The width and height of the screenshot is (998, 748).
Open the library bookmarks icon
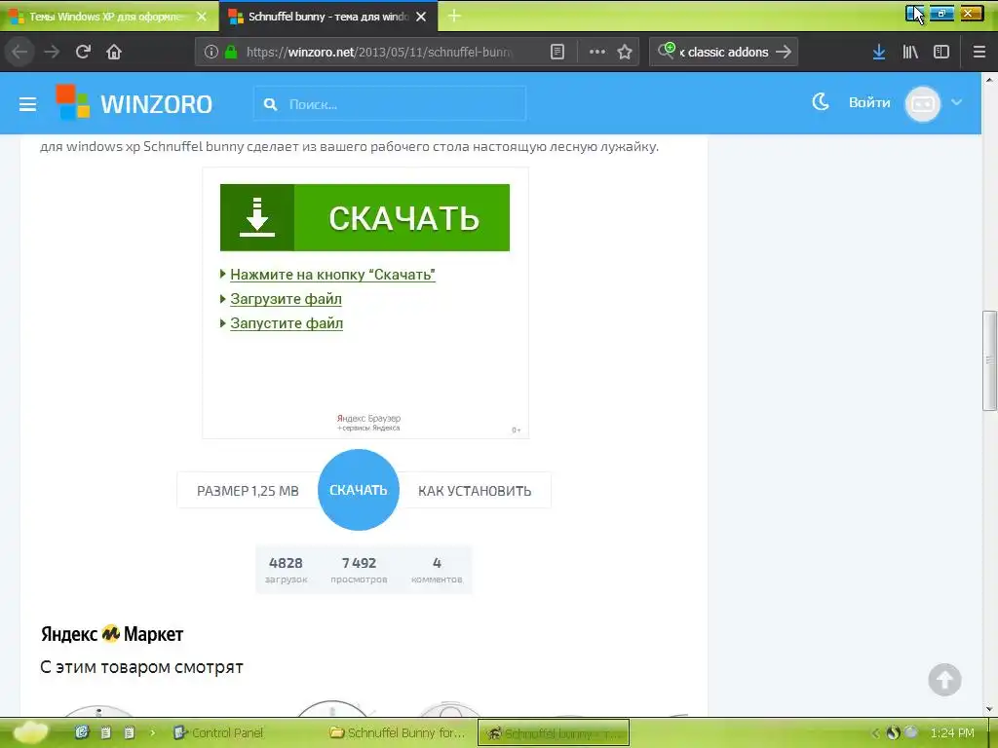tap(910, 52)
